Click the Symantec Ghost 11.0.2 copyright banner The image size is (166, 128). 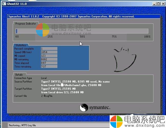(71, 16)
